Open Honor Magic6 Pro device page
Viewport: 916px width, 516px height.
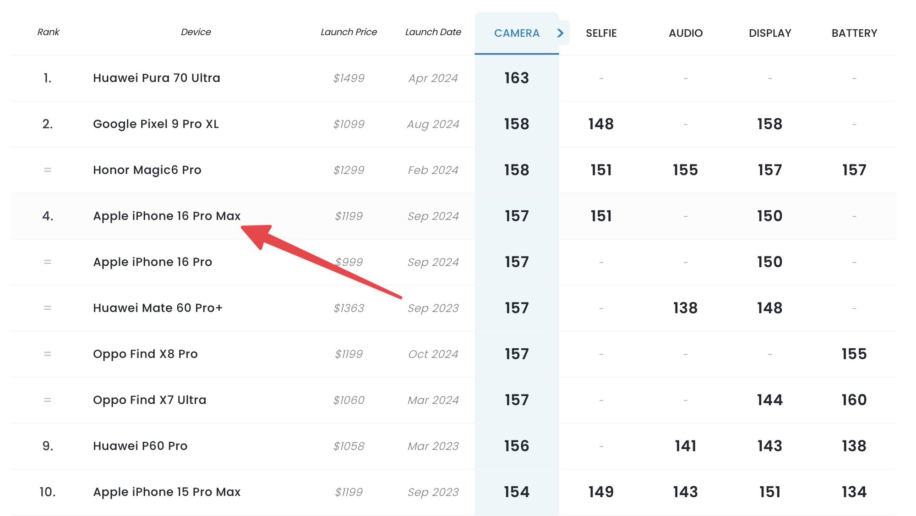[x=147, y=170]
